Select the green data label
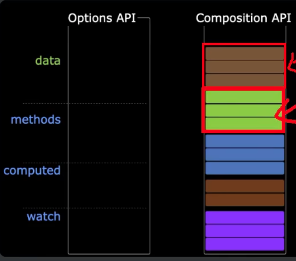This screenshot has height=261, width=296. 48,61
